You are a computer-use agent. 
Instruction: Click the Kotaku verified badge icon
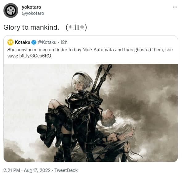tap(34, 42)
